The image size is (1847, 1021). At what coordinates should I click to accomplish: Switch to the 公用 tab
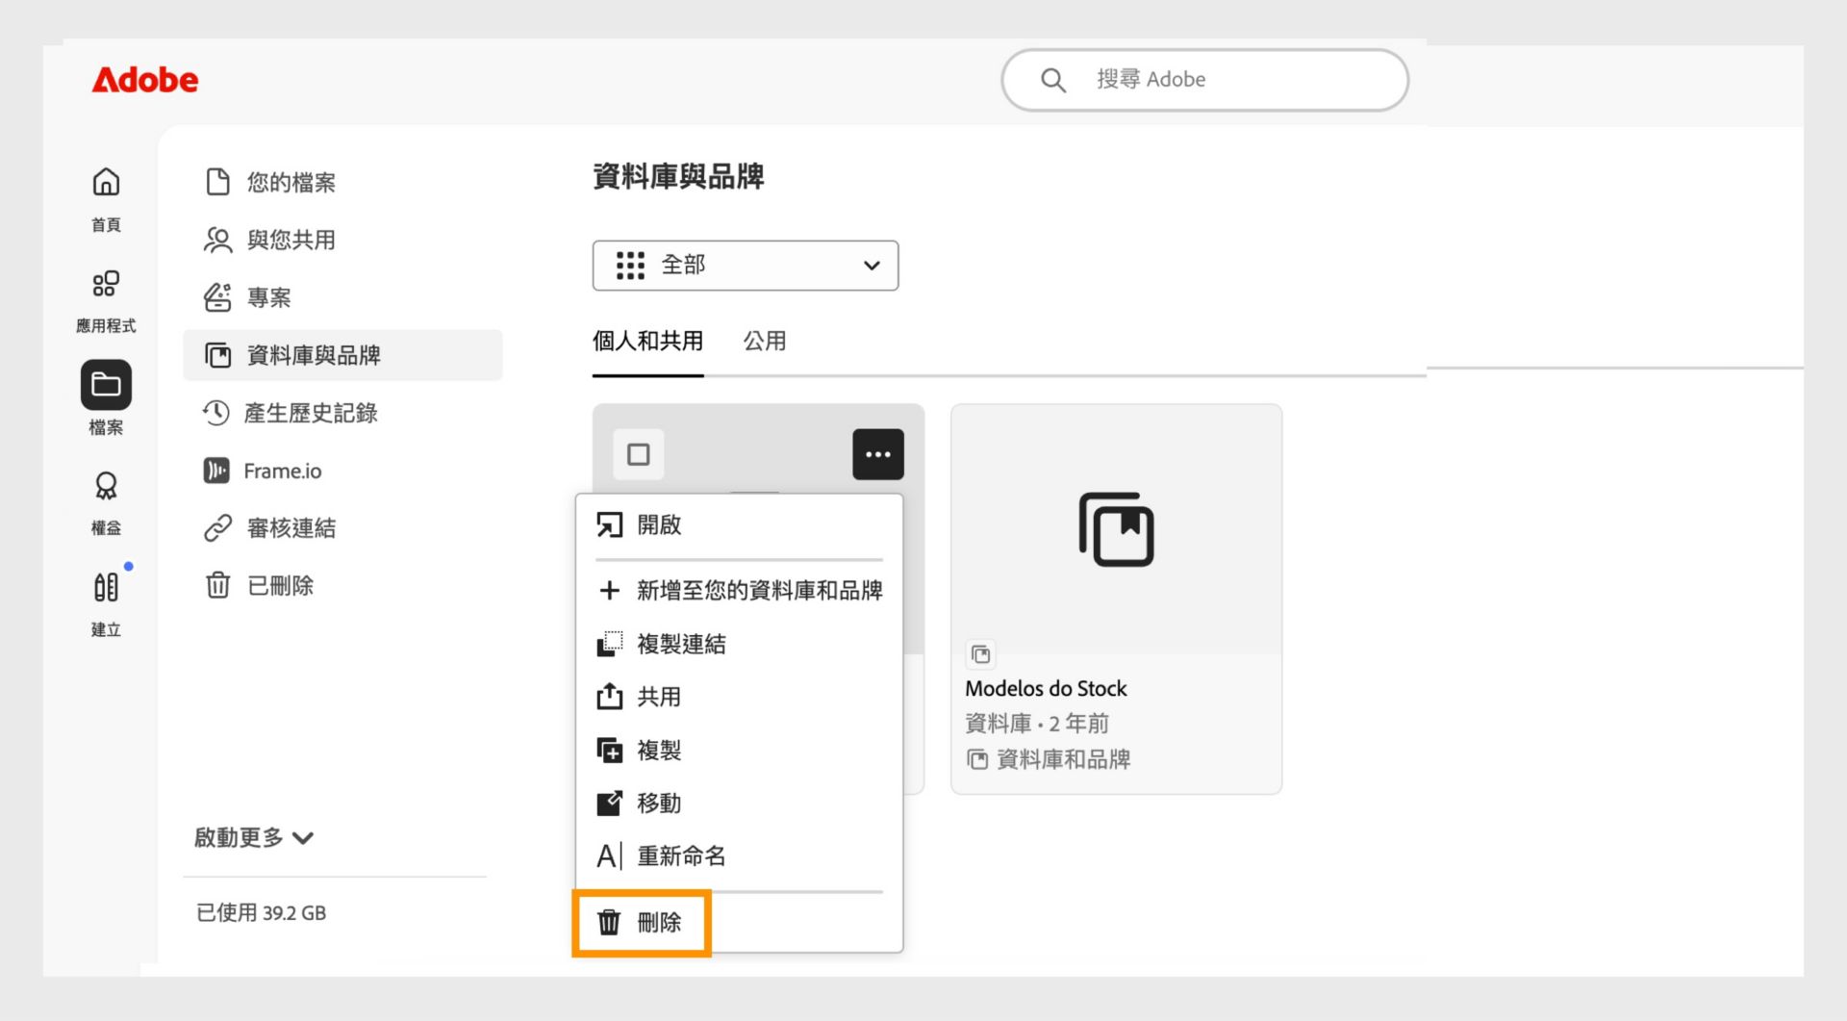(x=765, y=341)
